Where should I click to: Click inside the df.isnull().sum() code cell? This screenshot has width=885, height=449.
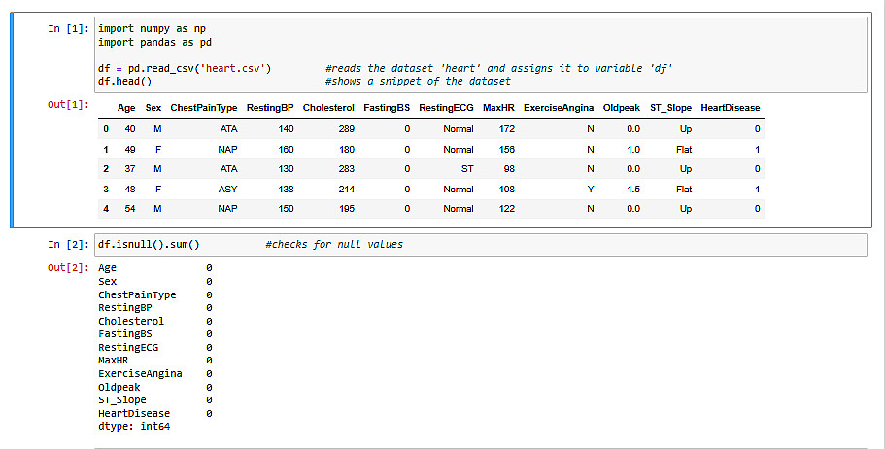point(480,245)
